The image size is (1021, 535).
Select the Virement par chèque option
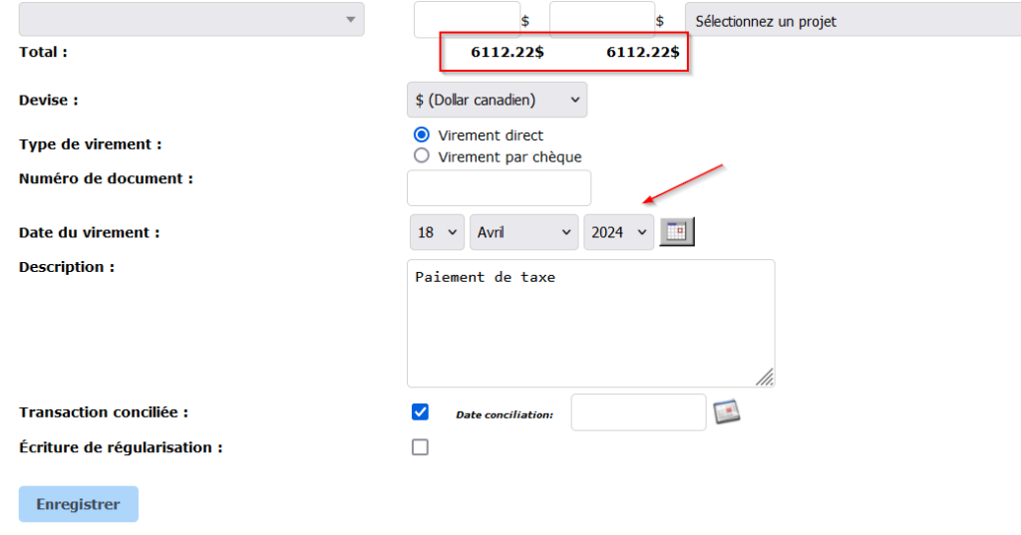421,156
